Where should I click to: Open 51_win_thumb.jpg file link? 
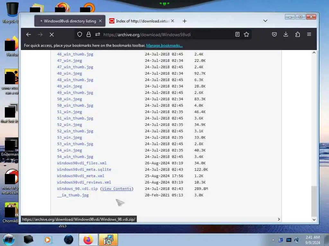pyautogui.click(x=75, y=118)
